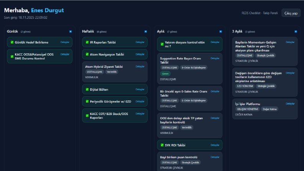Open Detaylar for Bir önceki ayın E-Sales Rate
304x171 pixels.
(x=215, y=91)
